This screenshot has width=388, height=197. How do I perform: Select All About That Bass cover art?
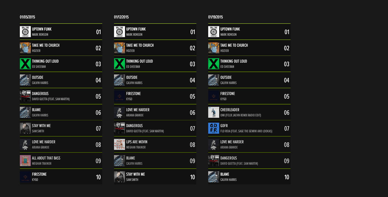coord(25,161)
